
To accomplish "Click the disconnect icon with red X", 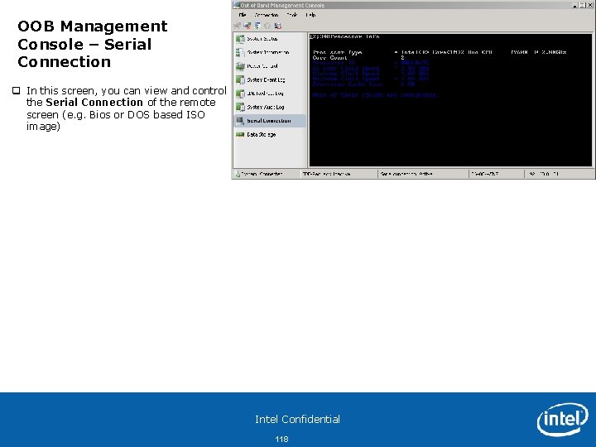I will click(x=248, y=26).
